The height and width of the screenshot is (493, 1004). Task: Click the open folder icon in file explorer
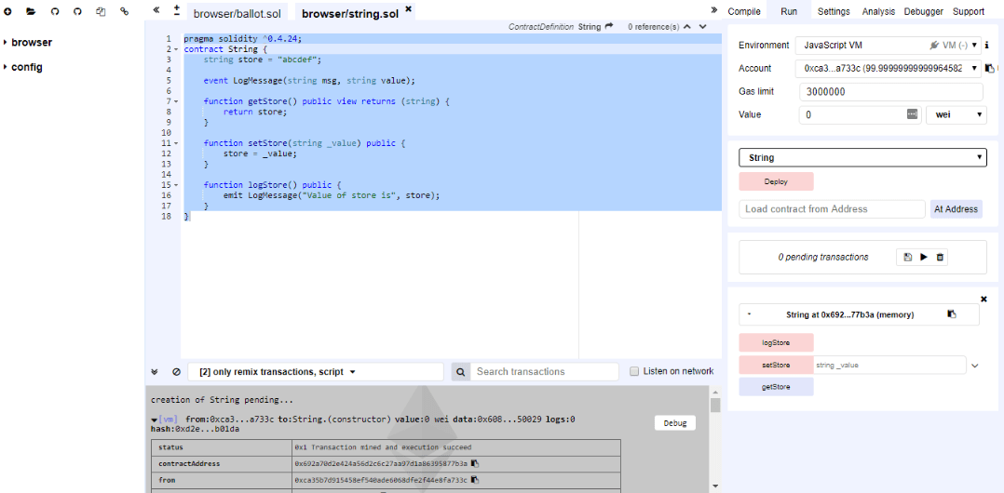tap(31, 11)
